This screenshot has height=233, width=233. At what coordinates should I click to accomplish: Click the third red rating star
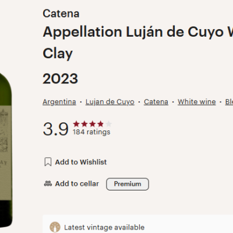point(93,123)
